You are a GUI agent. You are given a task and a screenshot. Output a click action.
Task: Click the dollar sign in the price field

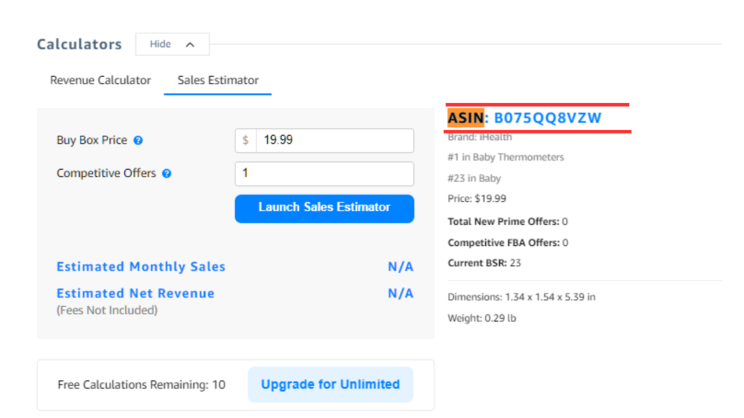[x=245, y=140]
